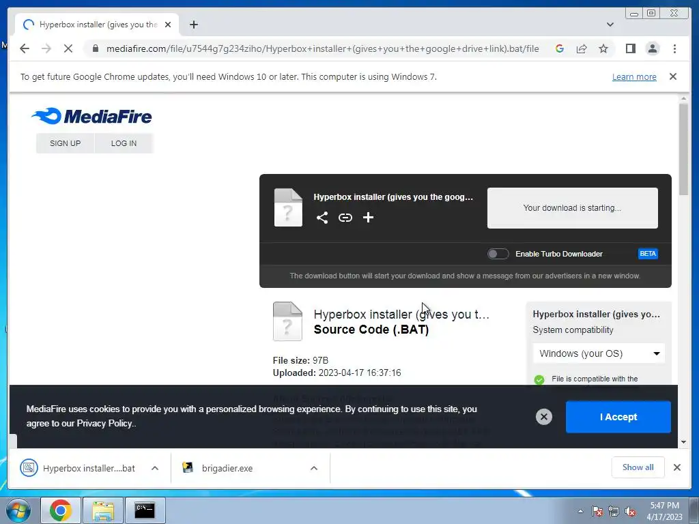
Task: Click the muted volume tray icon
Action: click(630, 511)
